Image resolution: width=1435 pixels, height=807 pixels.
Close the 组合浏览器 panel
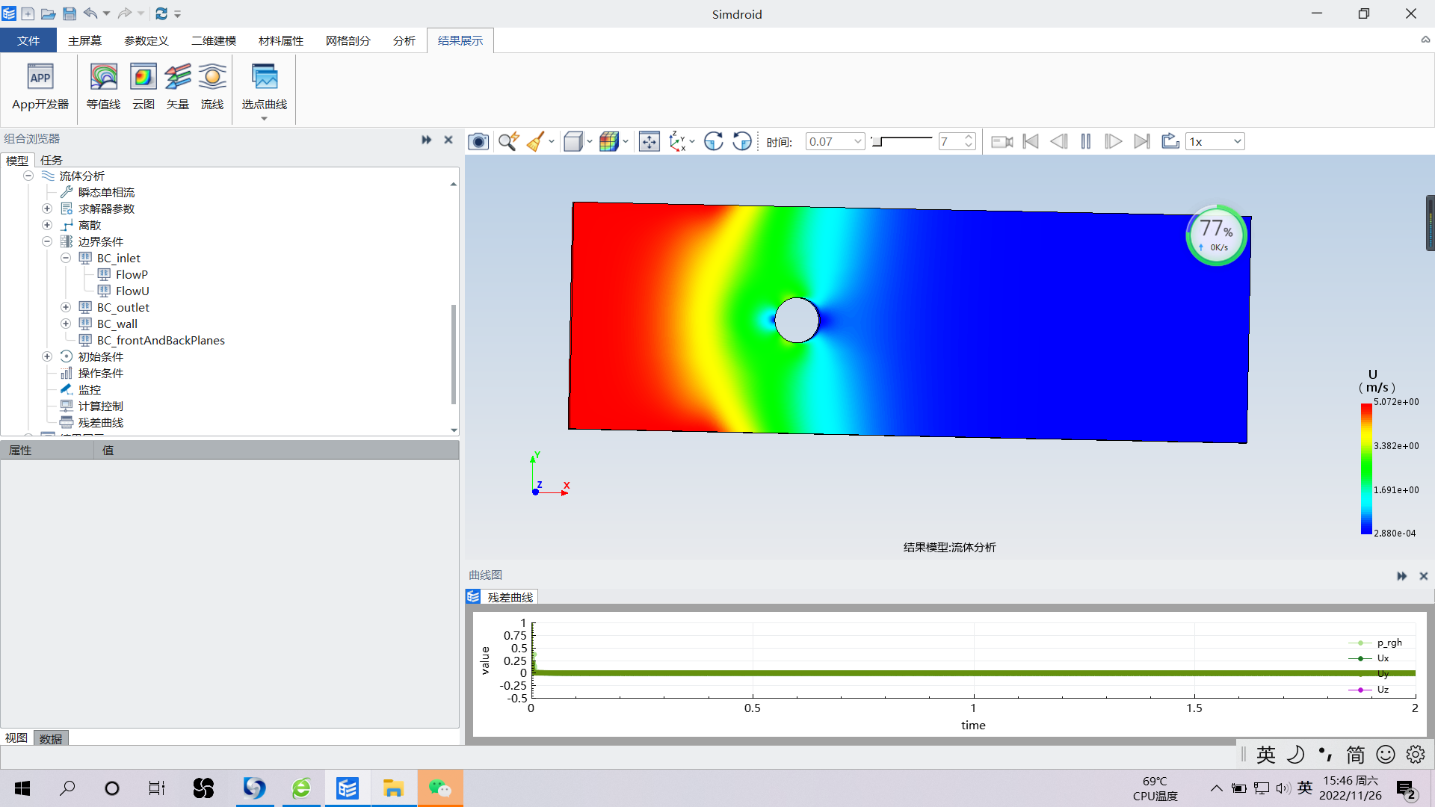pos(448,140)
